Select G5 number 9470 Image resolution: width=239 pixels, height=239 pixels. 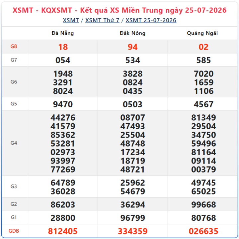click(x=63, y=104)
